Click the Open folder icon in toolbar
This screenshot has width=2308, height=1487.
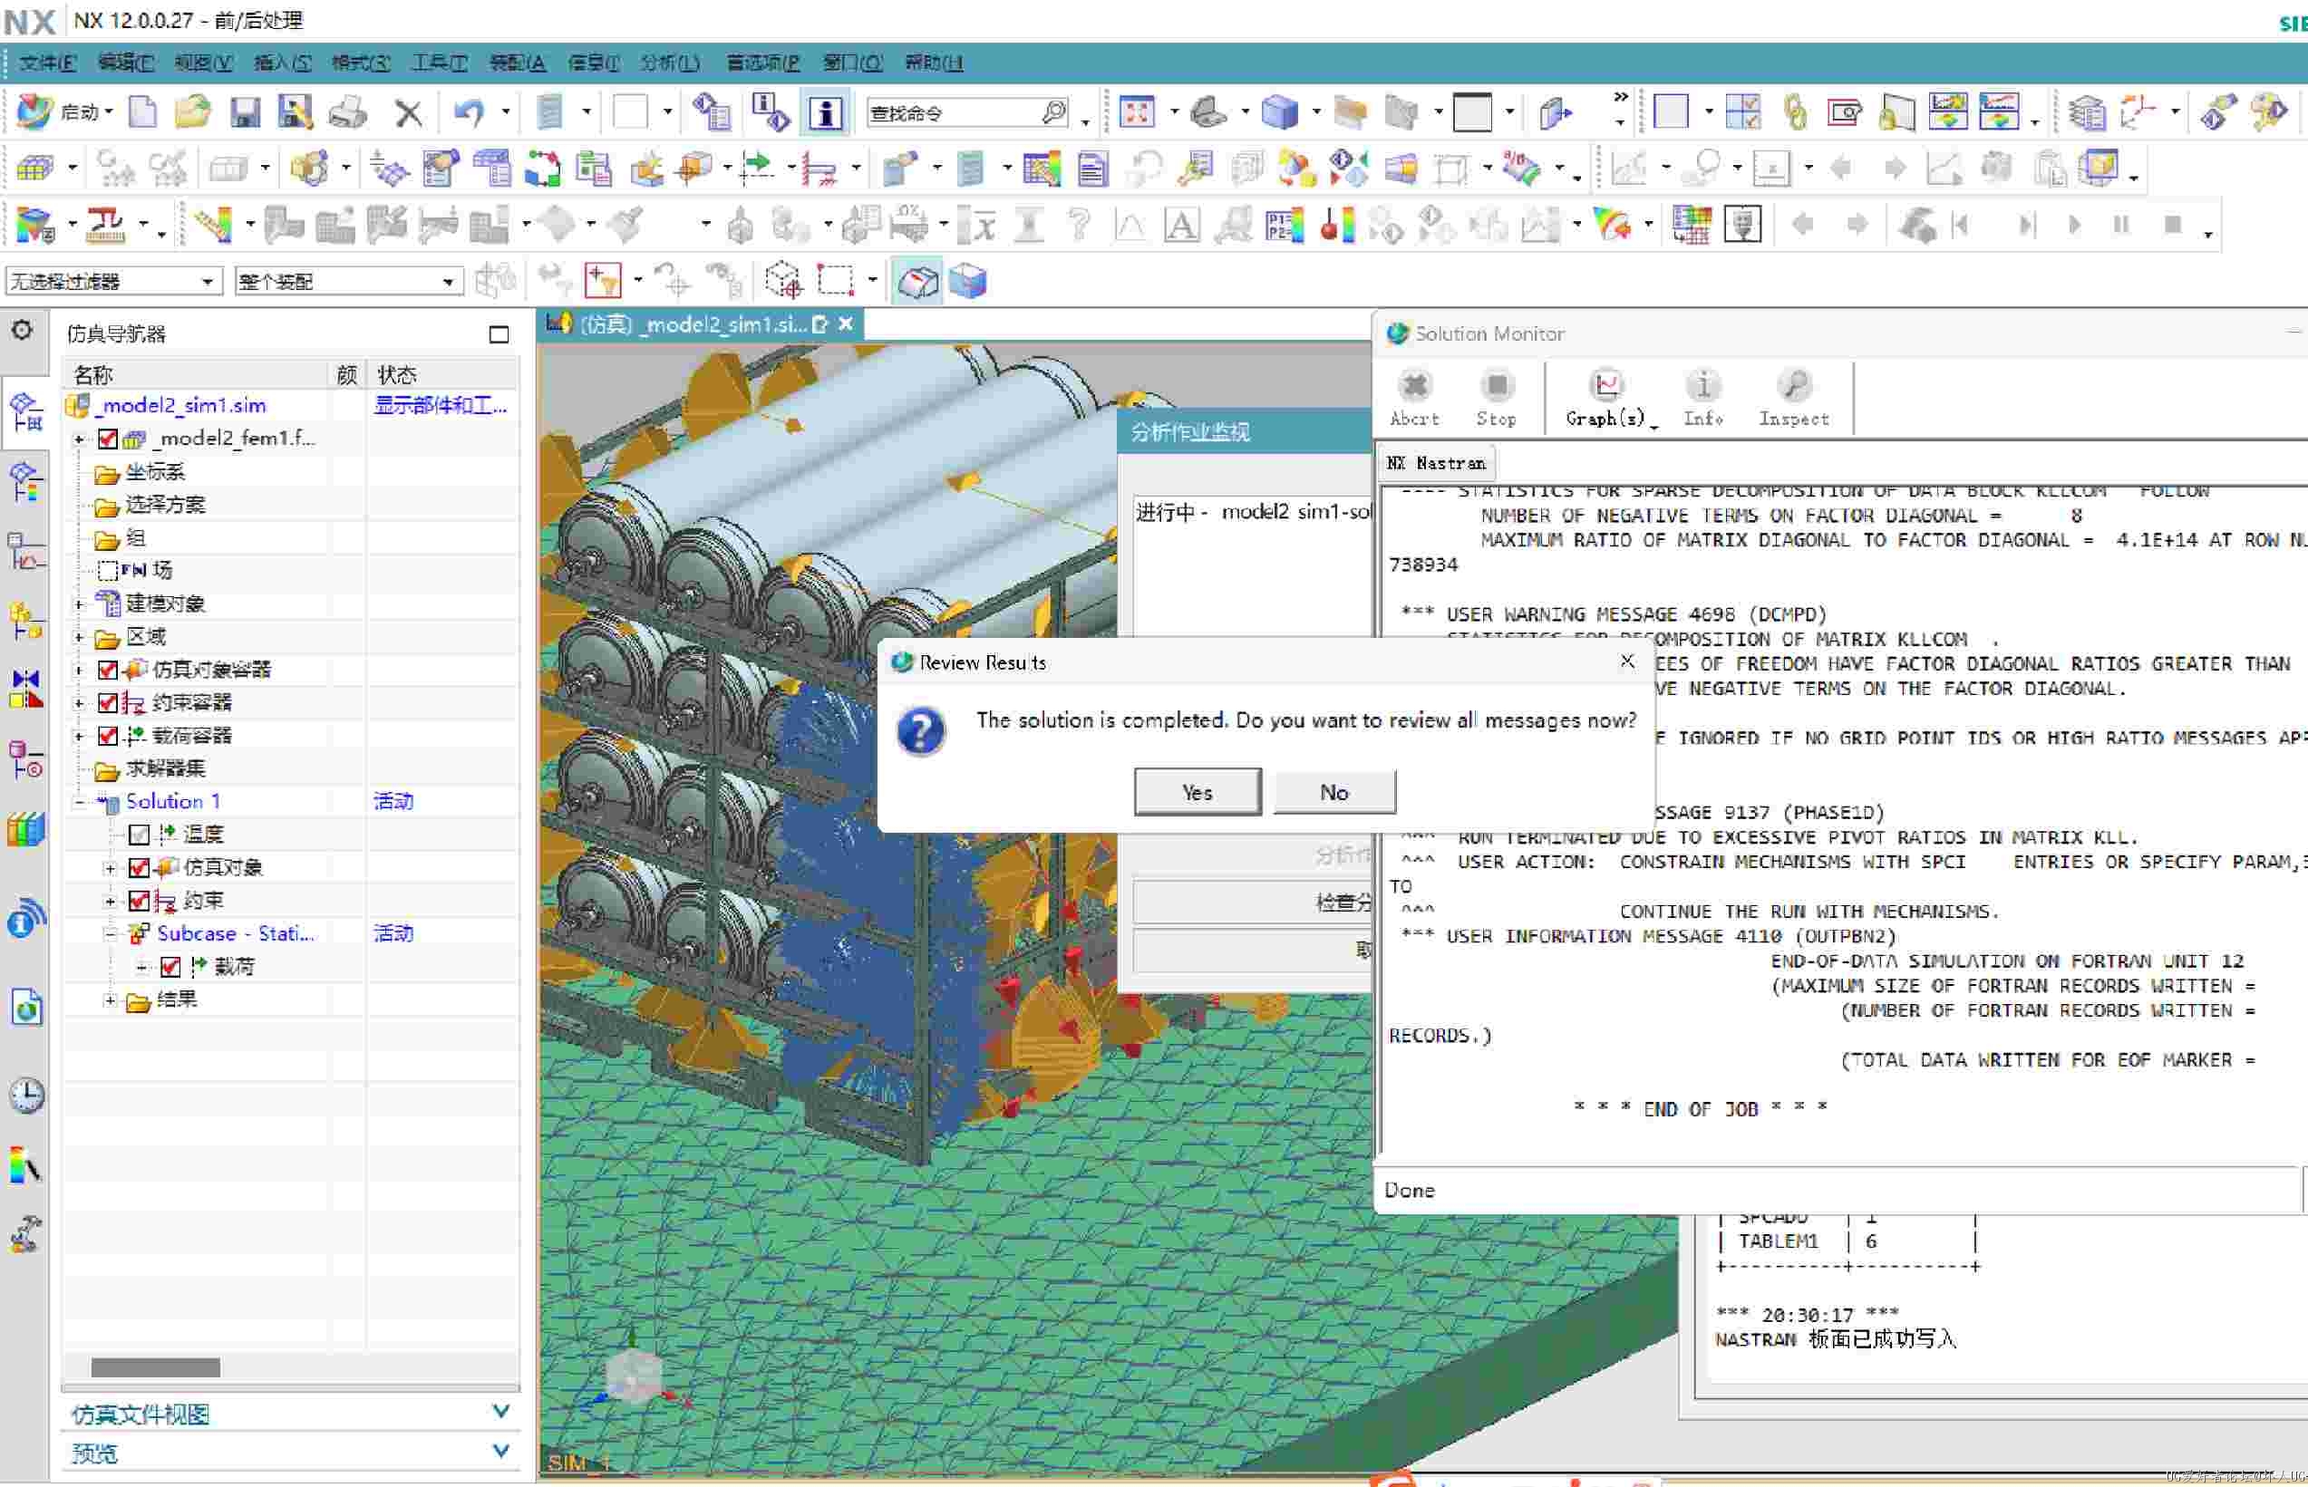point(193,112)
